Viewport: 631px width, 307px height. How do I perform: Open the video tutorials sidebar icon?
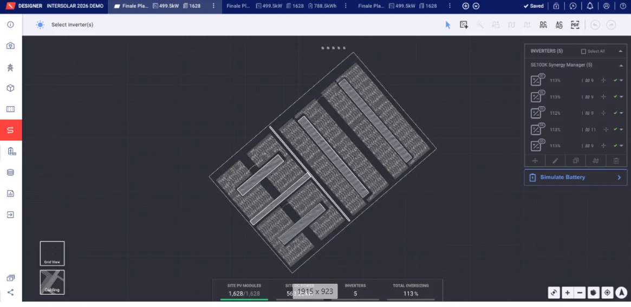pos(10,278)
